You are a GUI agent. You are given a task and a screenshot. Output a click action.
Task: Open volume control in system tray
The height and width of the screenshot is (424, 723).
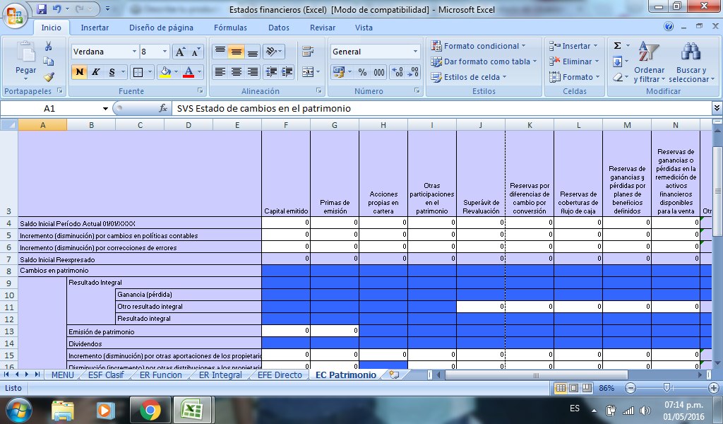645,410
